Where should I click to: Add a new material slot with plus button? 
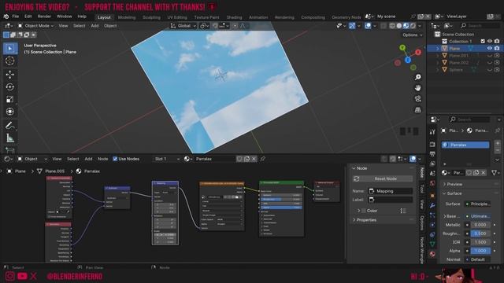(497, 143)
